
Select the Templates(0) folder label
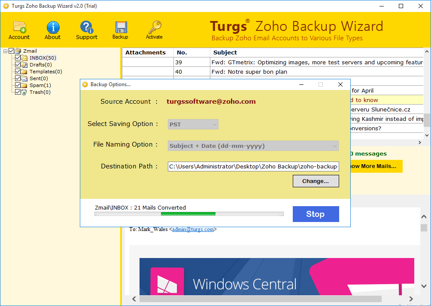click(x=46, y=72)
